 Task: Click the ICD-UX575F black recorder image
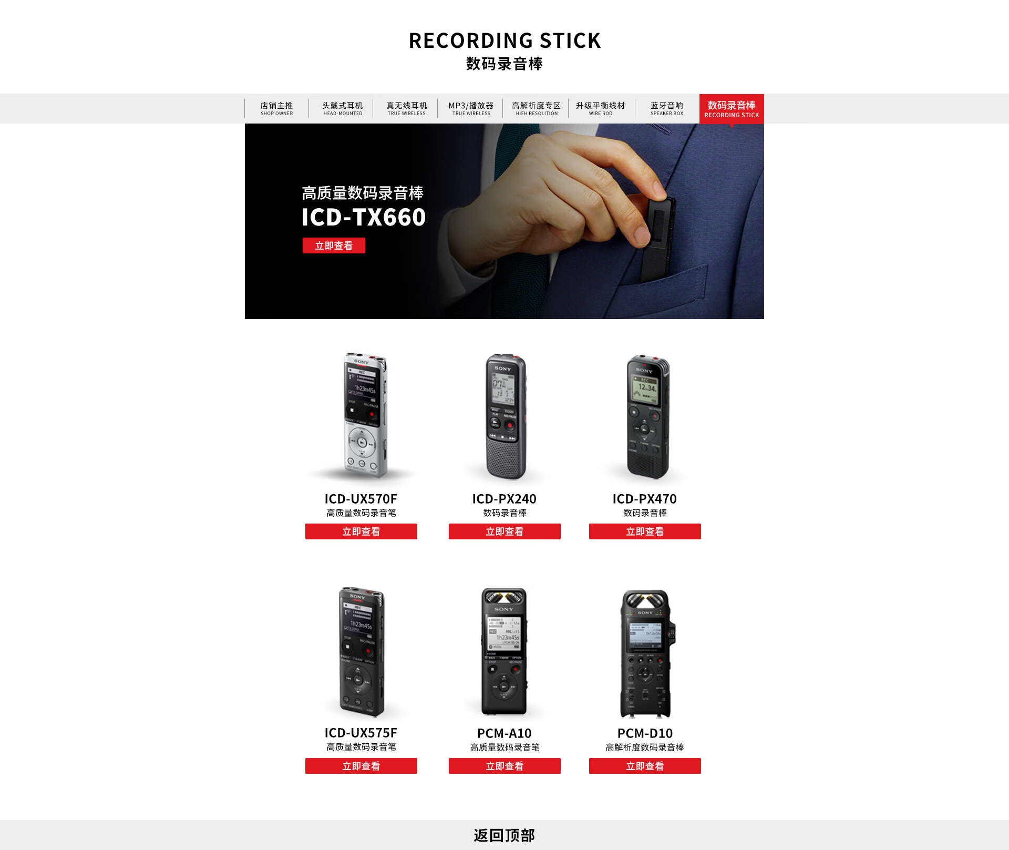361,652
